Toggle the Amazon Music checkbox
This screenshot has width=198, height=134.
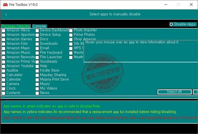pos(4,53)
